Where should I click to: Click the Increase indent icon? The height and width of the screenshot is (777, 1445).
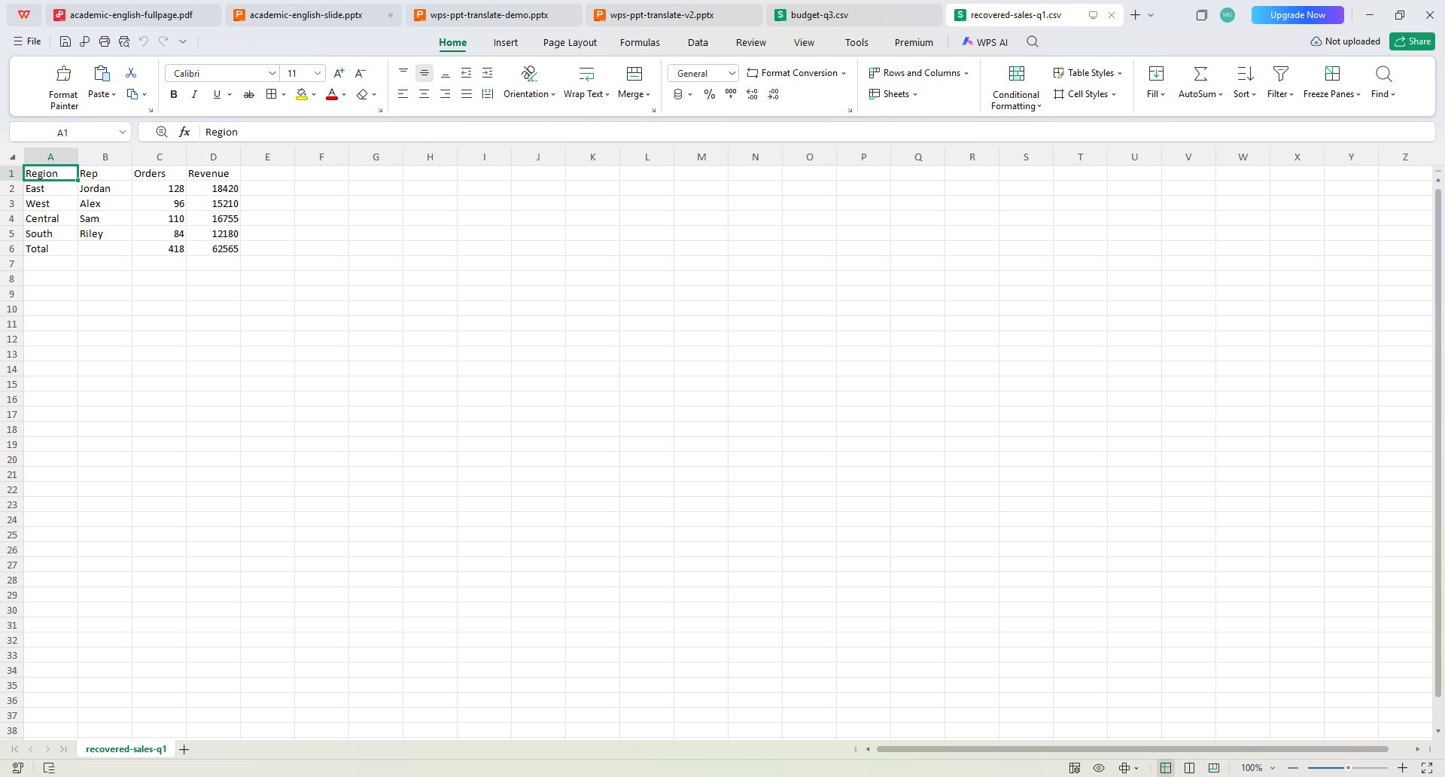click(488, 73)
